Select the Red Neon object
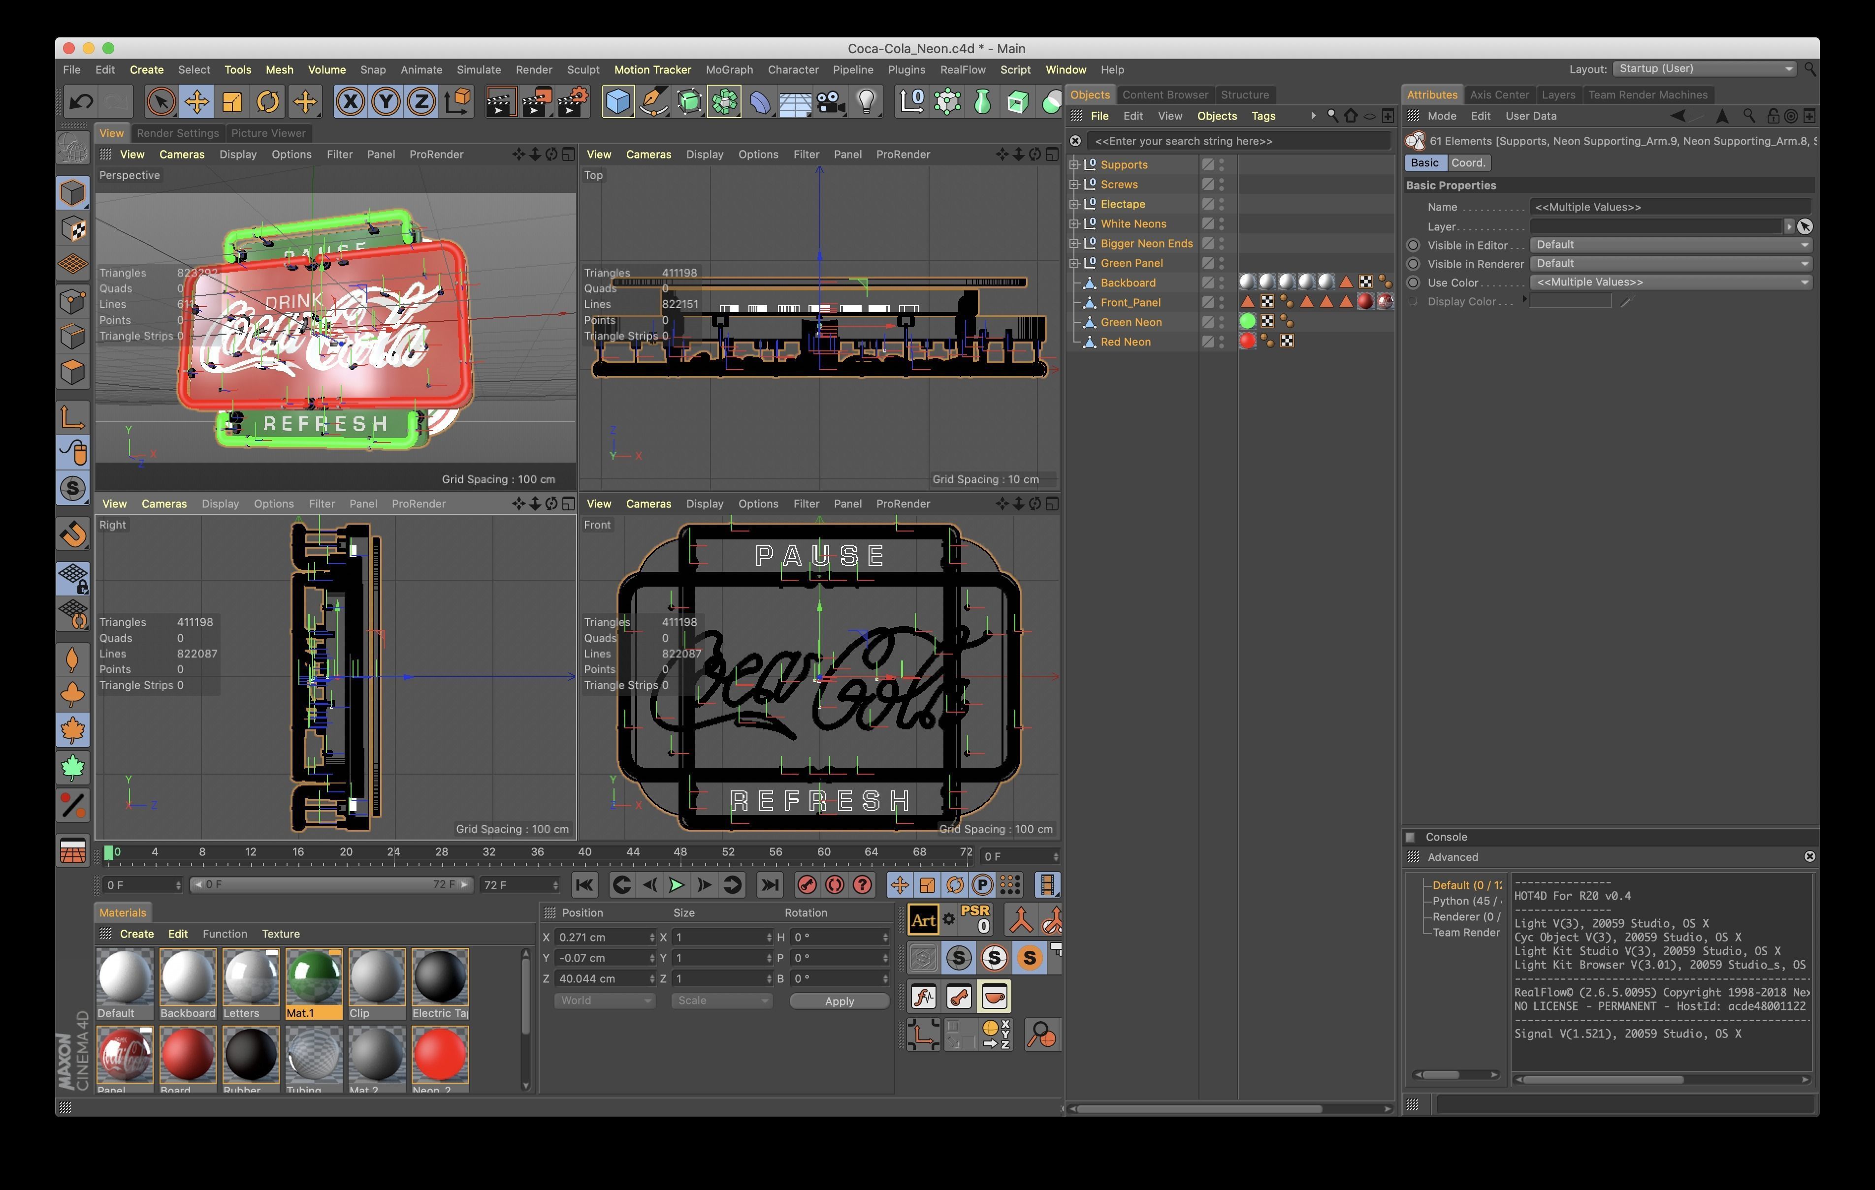The width and height of the screenshot is (1875, 1190). (1125, 342)
